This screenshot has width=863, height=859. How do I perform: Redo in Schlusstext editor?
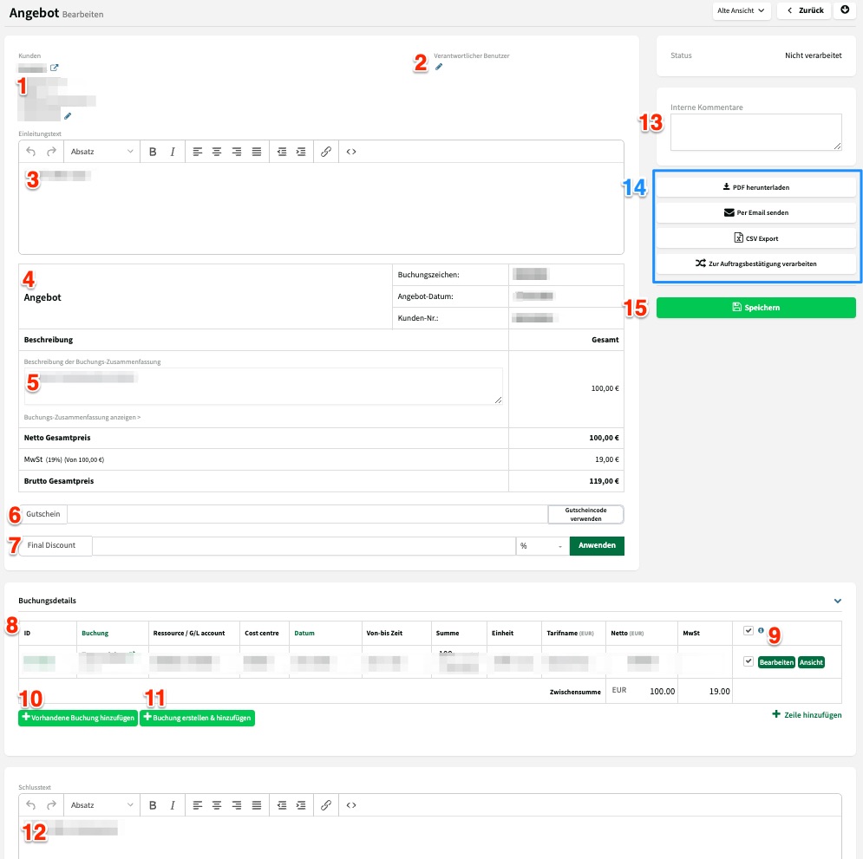51,805
